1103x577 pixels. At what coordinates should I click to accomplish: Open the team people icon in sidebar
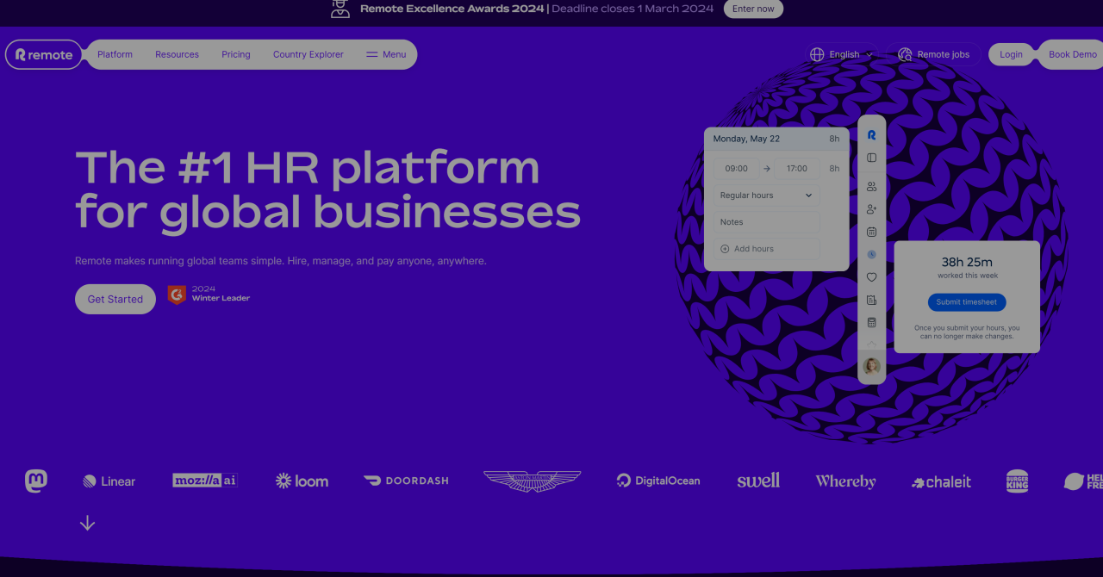tap(871, 187)
